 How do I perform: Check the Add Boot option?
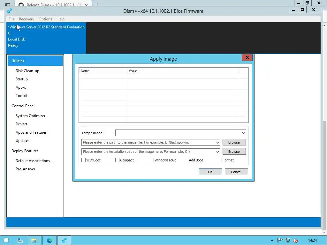tap(186, 160)
